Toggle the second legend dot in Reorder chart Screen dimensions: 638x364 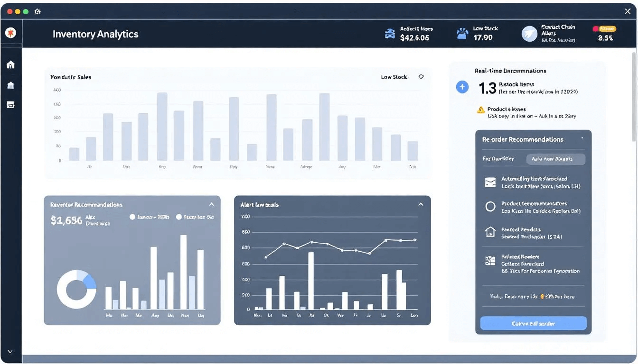tap(179, 217)
